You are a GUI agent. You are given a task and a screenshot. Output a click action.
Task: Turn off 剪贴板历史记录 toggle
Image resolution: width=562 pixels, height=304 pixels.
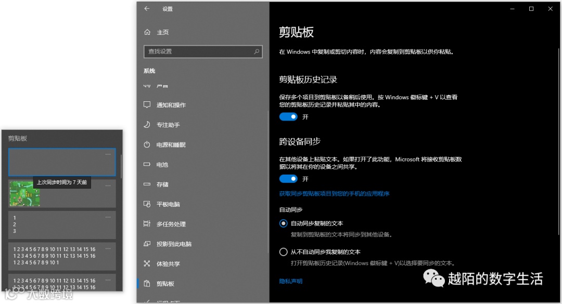click(288, 117)
